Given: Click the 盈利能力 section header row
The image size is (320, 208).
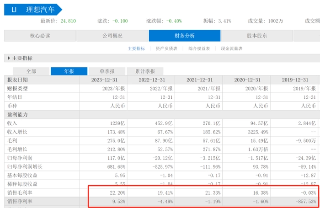Looking at the screenshot, I should click(17, 114).
